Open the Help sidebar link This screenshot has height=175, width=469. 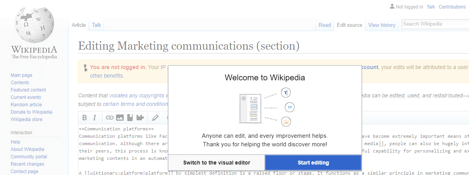(16, 142)
